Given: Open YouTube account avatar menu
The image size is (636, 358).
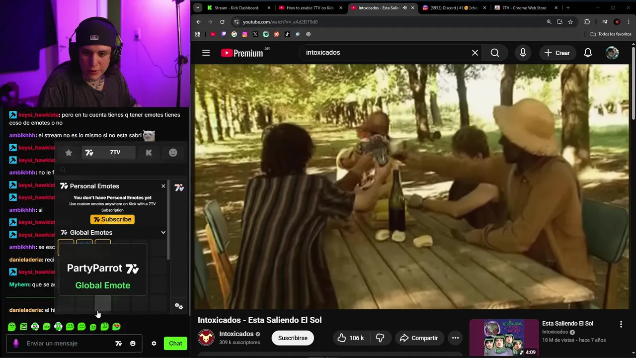Looking at the screenshot, I should click(x=612, y=53).
